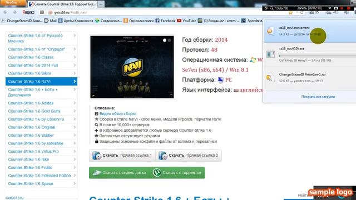Open the YouTube bookmark
The height and width of the screenshot is (200, 356).
pos(186,21)
